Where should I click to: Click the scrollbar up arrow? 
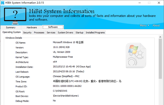(x=160, y=37)
